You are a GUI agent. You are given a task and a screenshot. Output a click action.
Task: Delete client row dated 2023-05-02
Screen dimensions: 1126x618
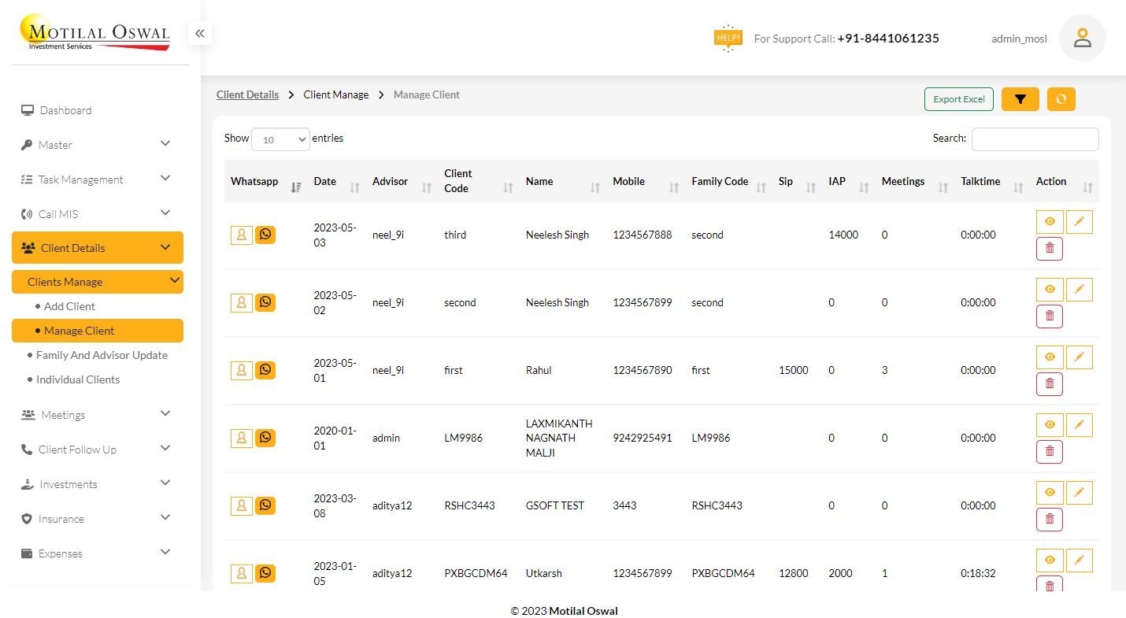(1050, 316)
